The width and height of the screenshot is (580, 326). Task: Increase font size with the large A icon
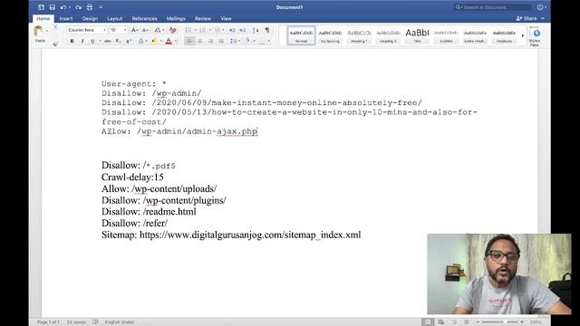point(135,30)
